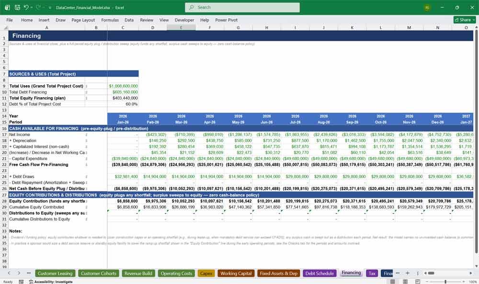Screen dimensions: 479x284
Task: Click the Undo arrow icon
Action: click(26, 7)
